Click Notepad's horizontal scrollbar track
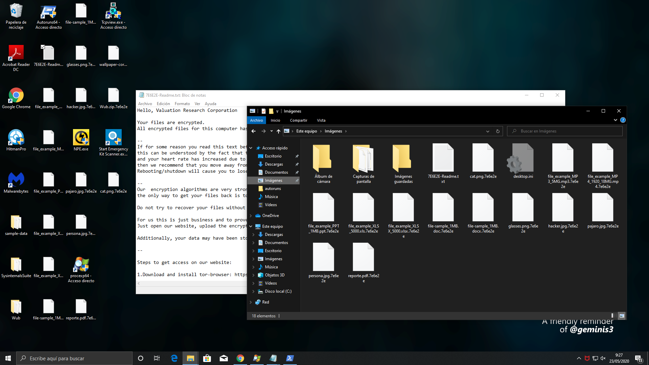The height and width of the screenshot is (365, 649). (193, 284)
